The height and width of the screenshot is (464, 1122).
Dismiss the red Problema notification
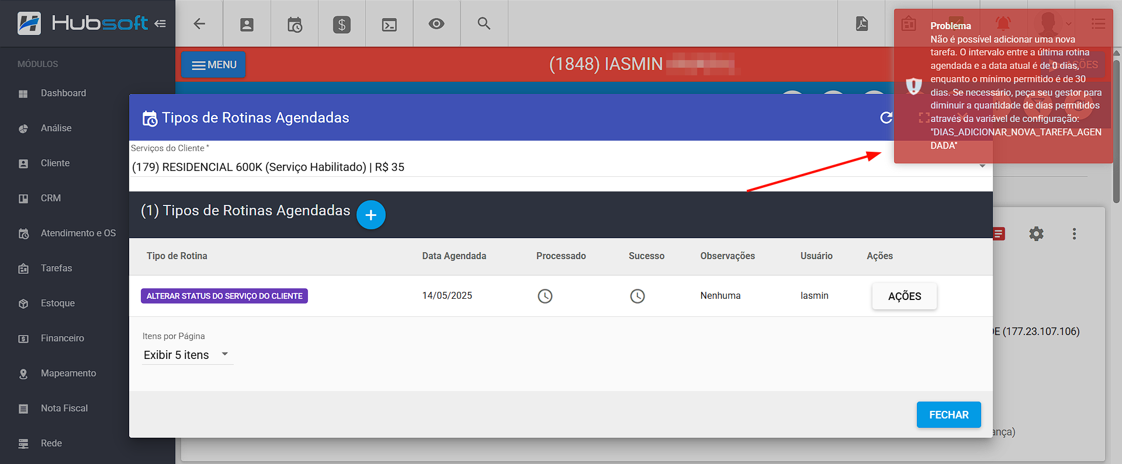1003,86
